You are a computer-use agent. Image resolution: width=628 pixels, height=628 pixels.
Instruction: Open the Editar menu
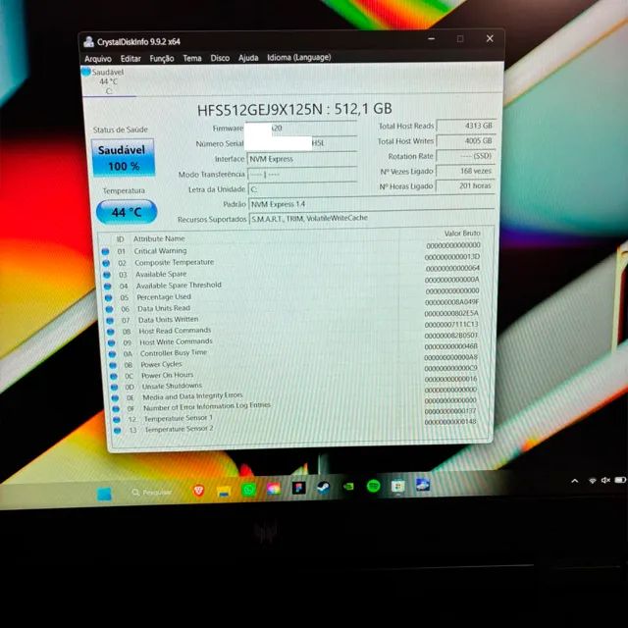(131, 59)
